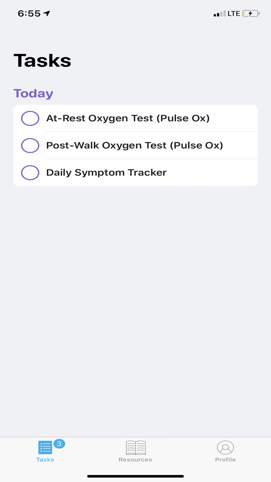Tap the Profile person silhouette icon
The height and width of the screenshot is (482, 271).
click(225, 448)
